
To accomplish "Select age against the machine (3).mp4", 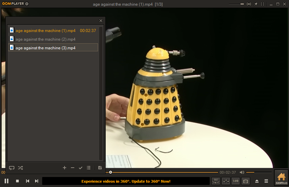I will pos(53,47).
